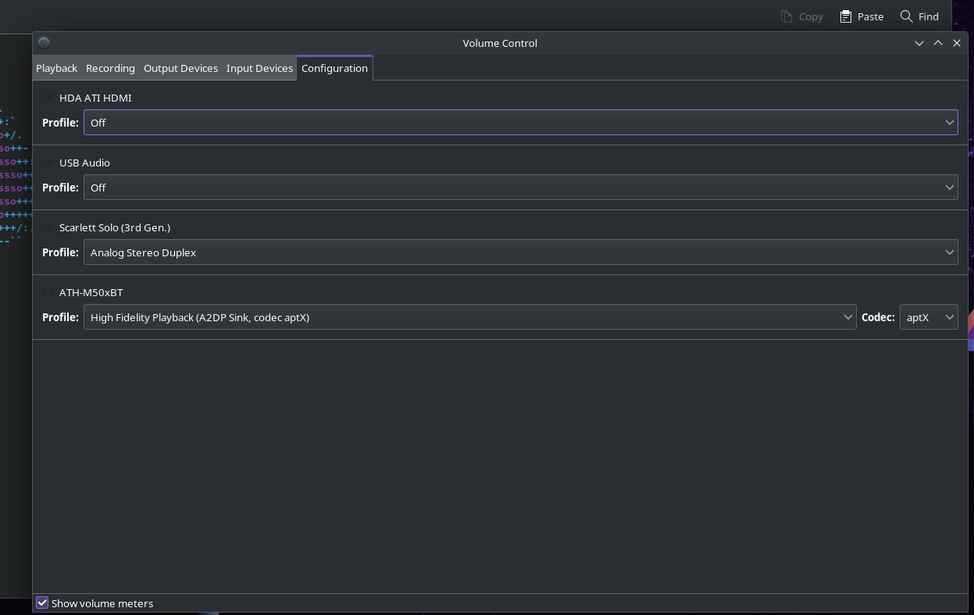
Task: Open the HDA ATI HDMI profile dropdown
Action: click(520, 123)
